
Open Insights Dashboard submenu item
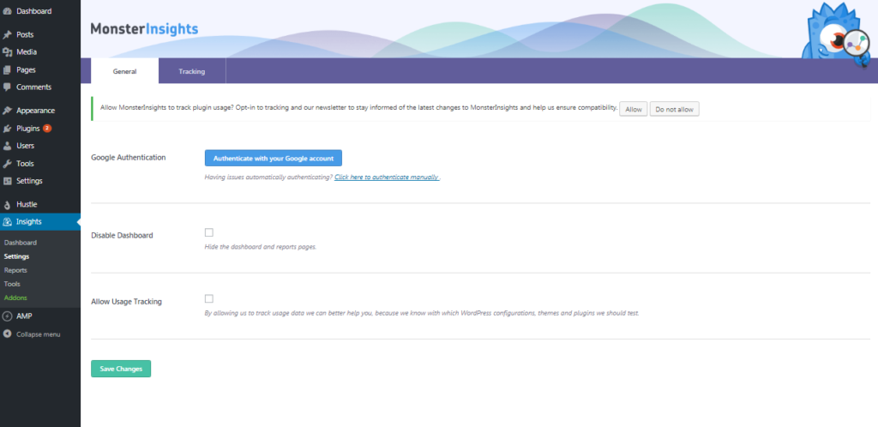(x=21, y=243)
